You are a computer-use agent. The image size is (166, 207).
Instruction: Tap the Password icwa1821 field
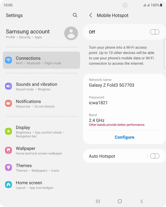[124, 101]
